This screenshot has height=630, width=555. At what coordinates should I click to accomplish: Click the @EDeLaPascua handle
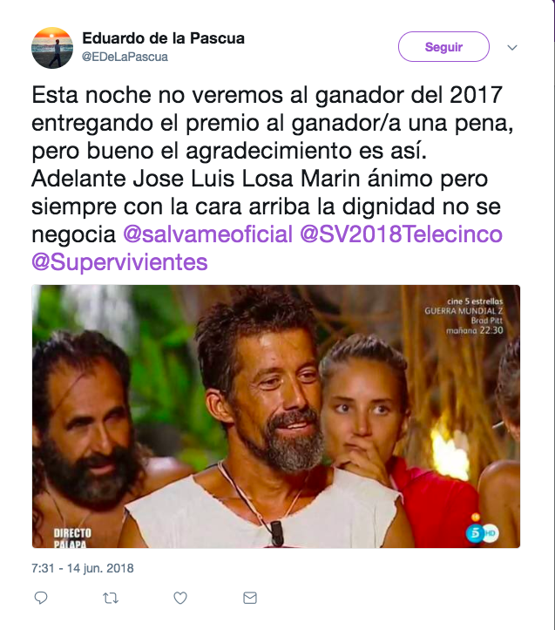click(x=125, y=57)
